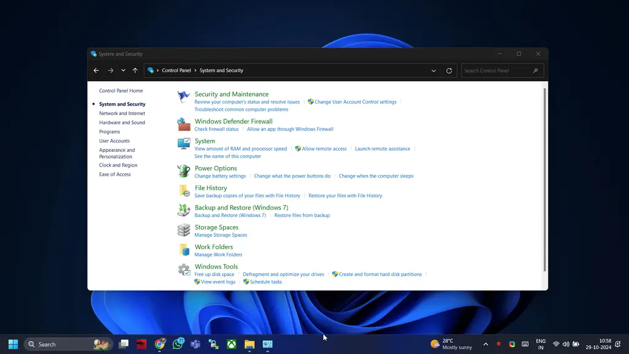Image resolution: width=629 pixels, height=354 pixels.
Task: Open the recent locations dropdown arrow
Action: 123,70
